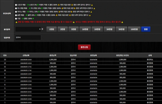Click the 신청날짜 timestamp in row 5

click(x=26, y=88)
